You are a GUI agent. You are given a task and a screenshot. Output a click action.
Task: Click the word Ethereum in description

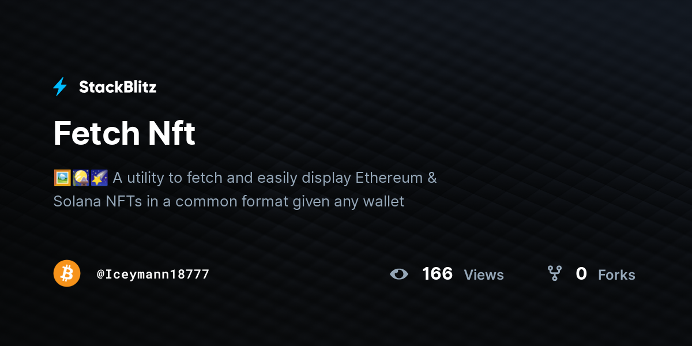(389, 178)
